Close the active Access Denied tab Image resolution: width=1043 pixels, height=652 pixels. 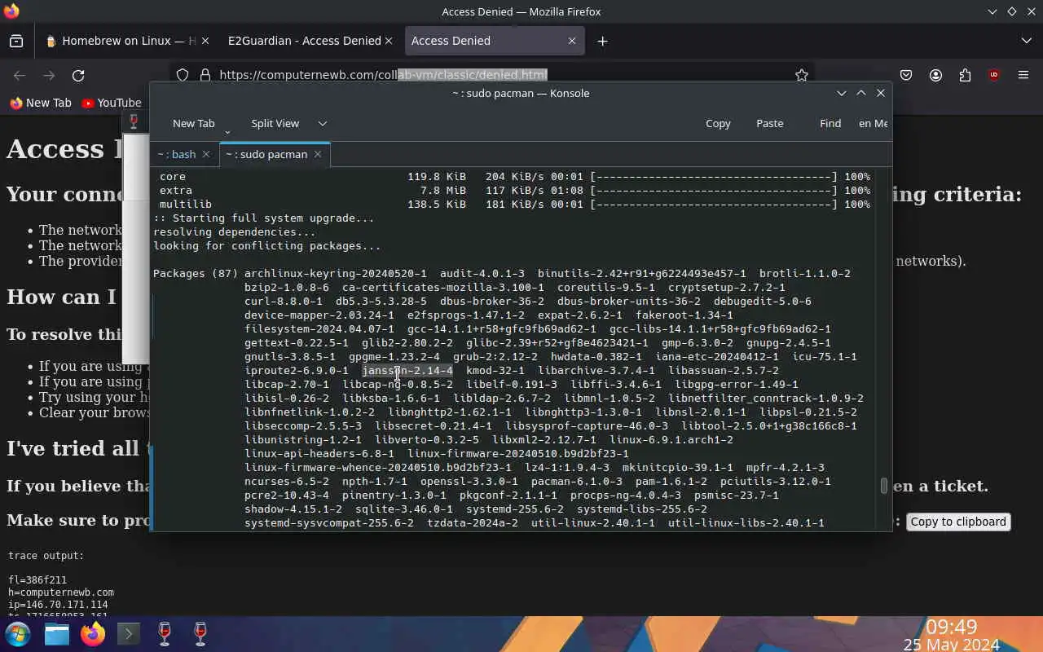pos(572,41)
